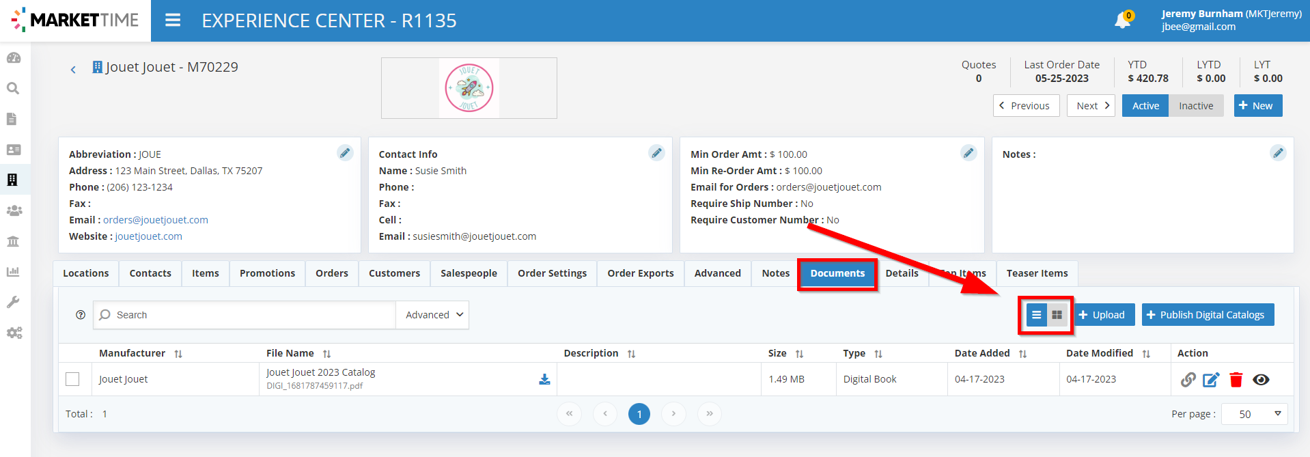Screen dimensions: 1310x457
Task: Open the Per page dropdown showing 50
Action: click(1254, 414)
